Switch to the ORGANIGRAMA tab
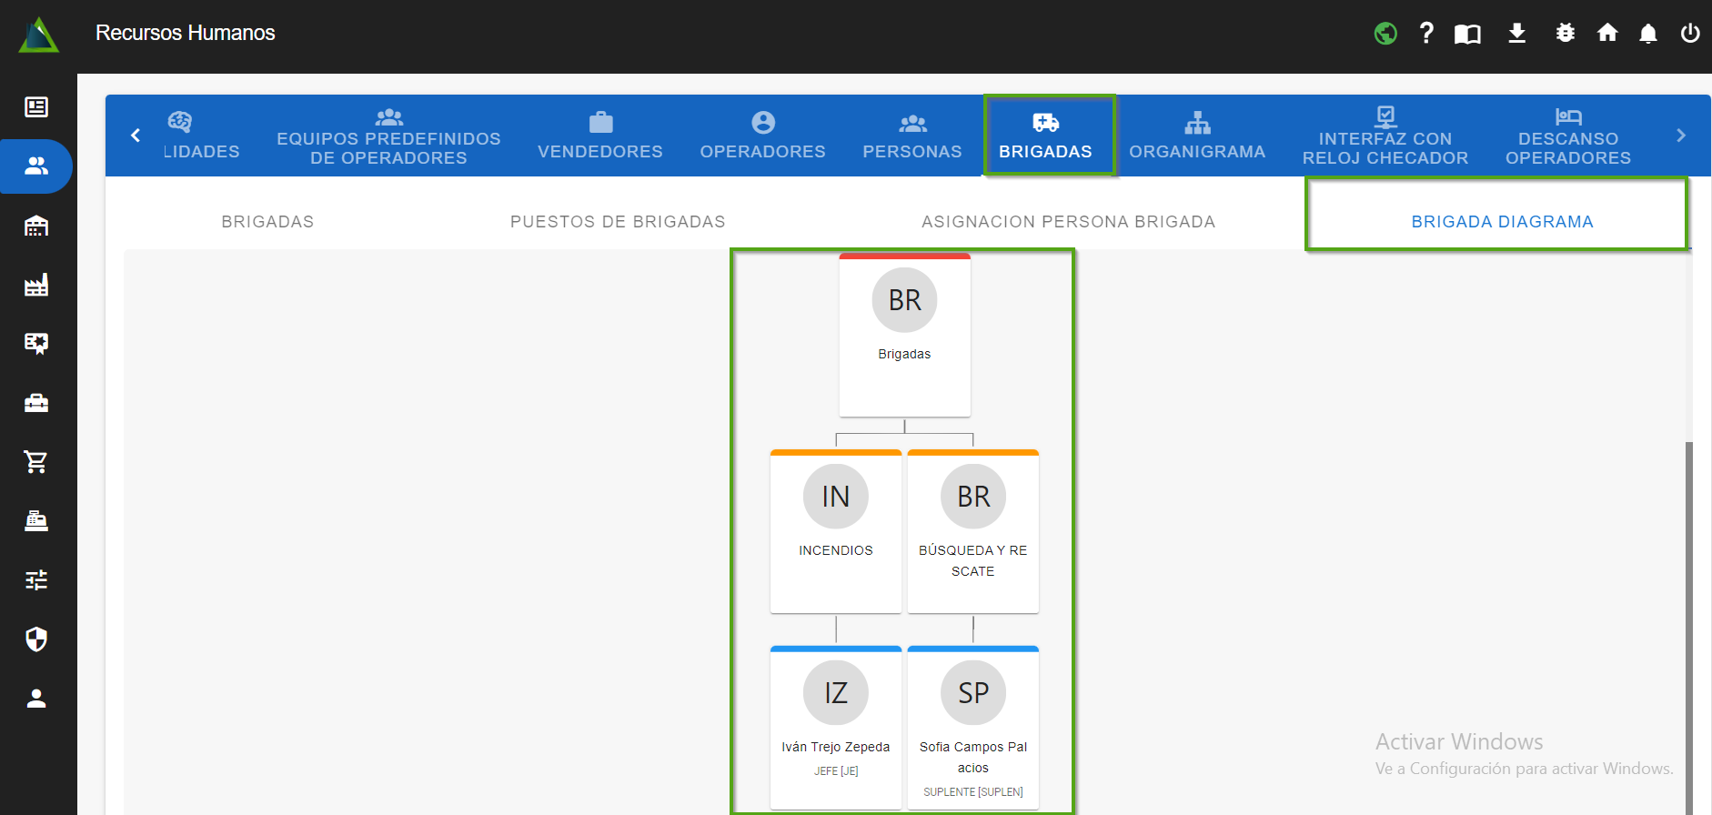 click(1197, 136)
